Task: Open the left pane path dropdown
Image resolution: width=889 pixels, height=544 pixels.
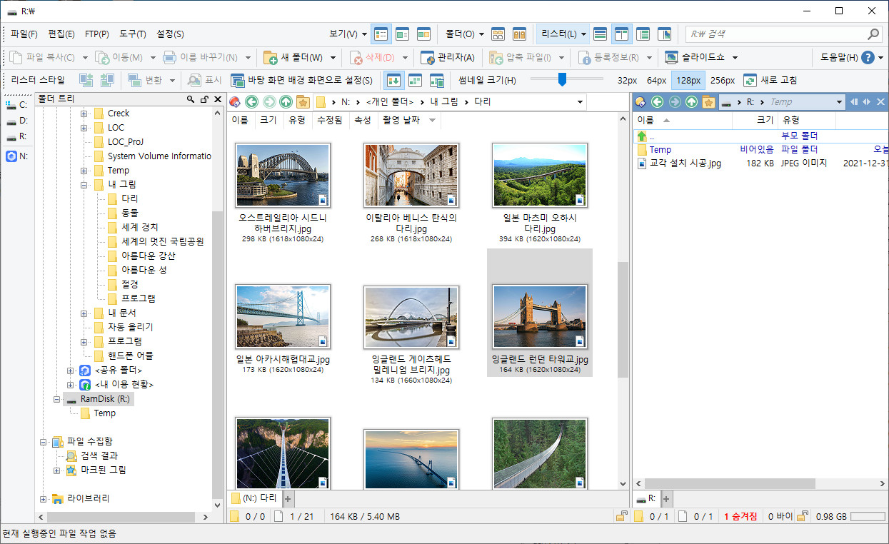Action: point(580,102)
